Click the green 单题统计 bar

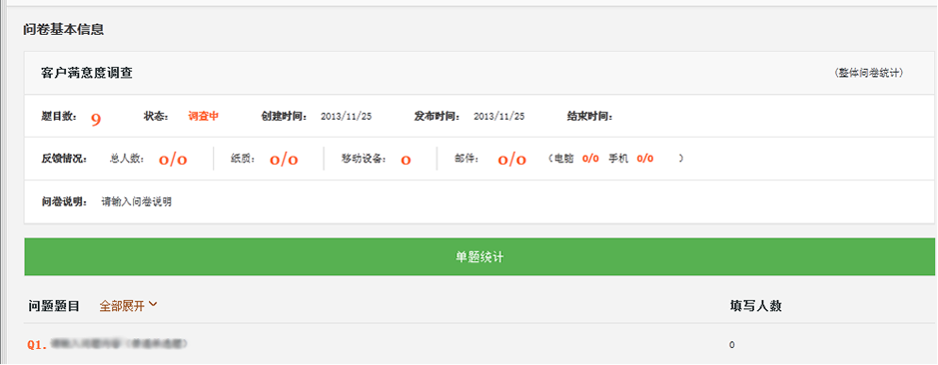(x=479, y=257)
